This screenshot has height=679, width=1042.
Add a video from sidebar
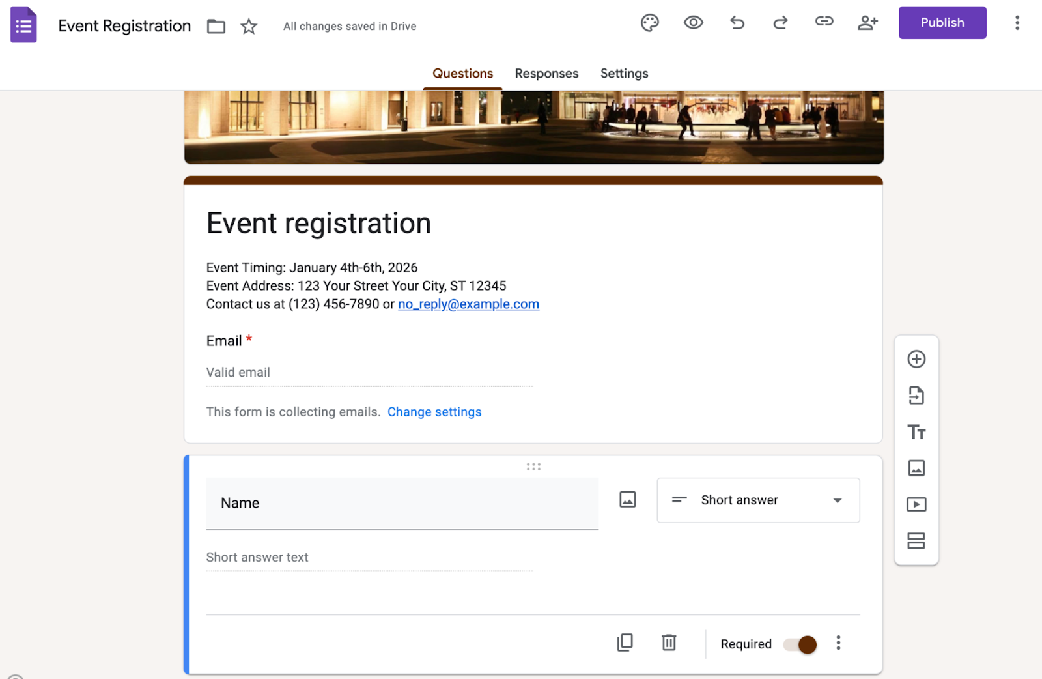pos(916,504)
